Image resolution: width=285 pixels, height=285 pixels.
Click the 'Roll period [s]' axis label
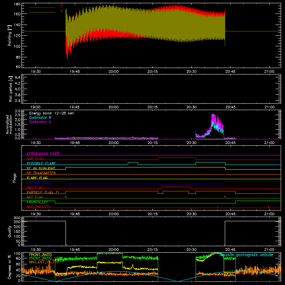click(10, 89)
